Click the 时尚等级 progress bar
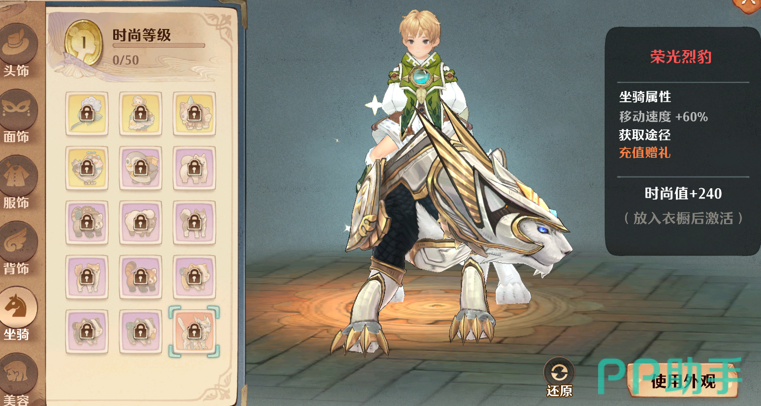 pos(159,46)
